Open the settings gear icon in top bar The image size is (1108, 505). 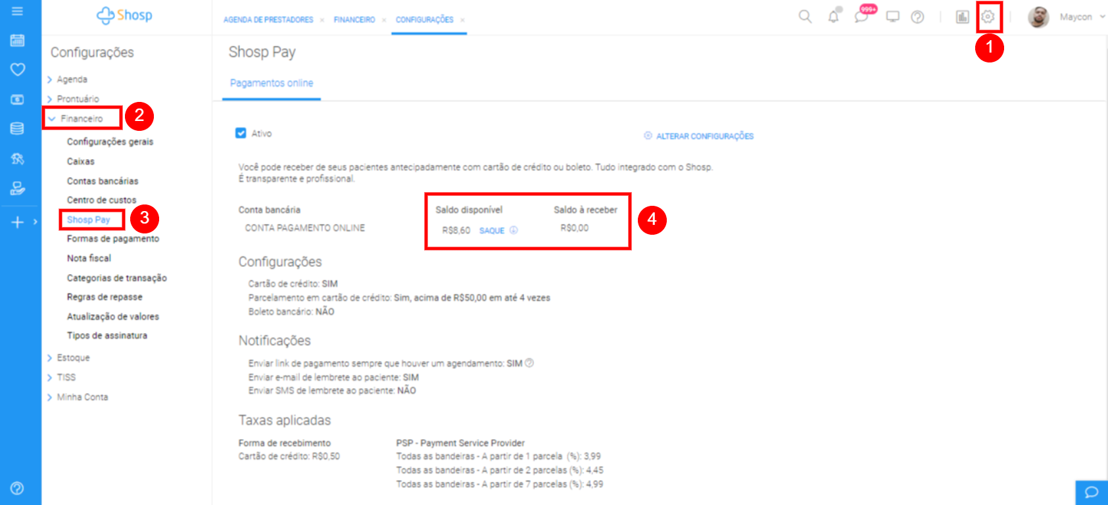[x=988, y=16]
